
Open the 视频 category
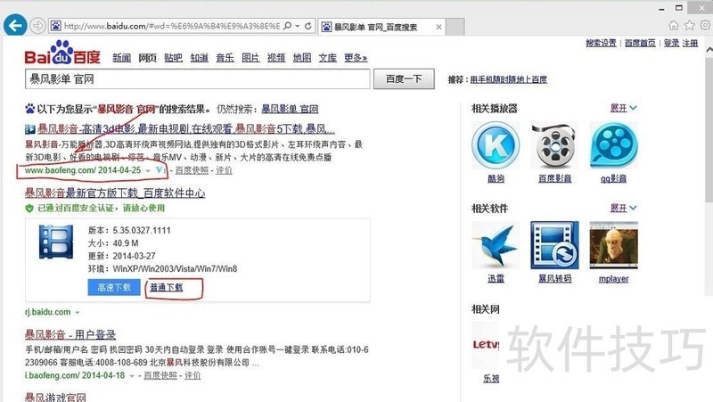pyautogui.click(x=276, y=58)
